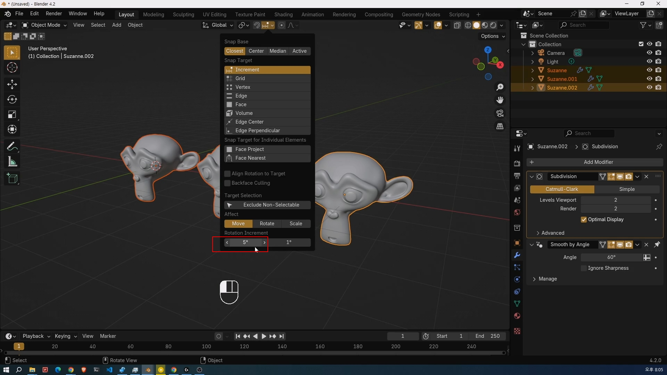Uncheck Optimal Display checkbox
The width and height of the screenshot is (667, 375).
[584, 219]
